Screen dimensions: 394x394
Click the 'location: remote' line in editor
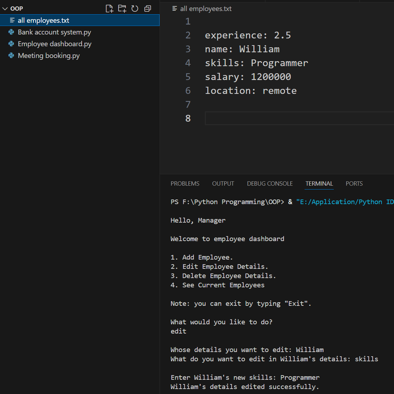(250, 91)
